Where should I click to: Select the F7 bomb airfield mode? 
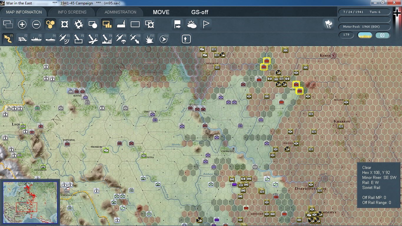[93, 39]
